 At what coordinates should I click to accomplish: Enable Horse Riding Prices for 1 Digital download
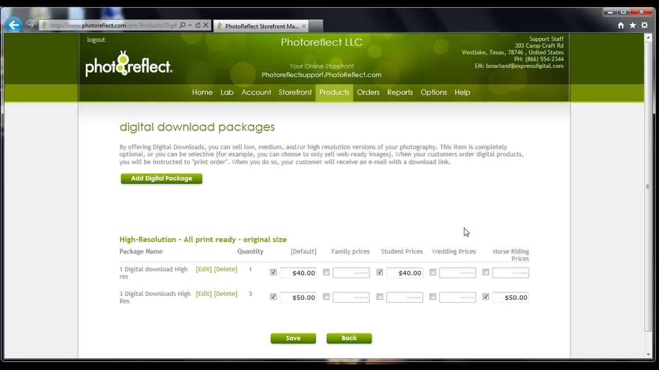(x=486, y=272)
